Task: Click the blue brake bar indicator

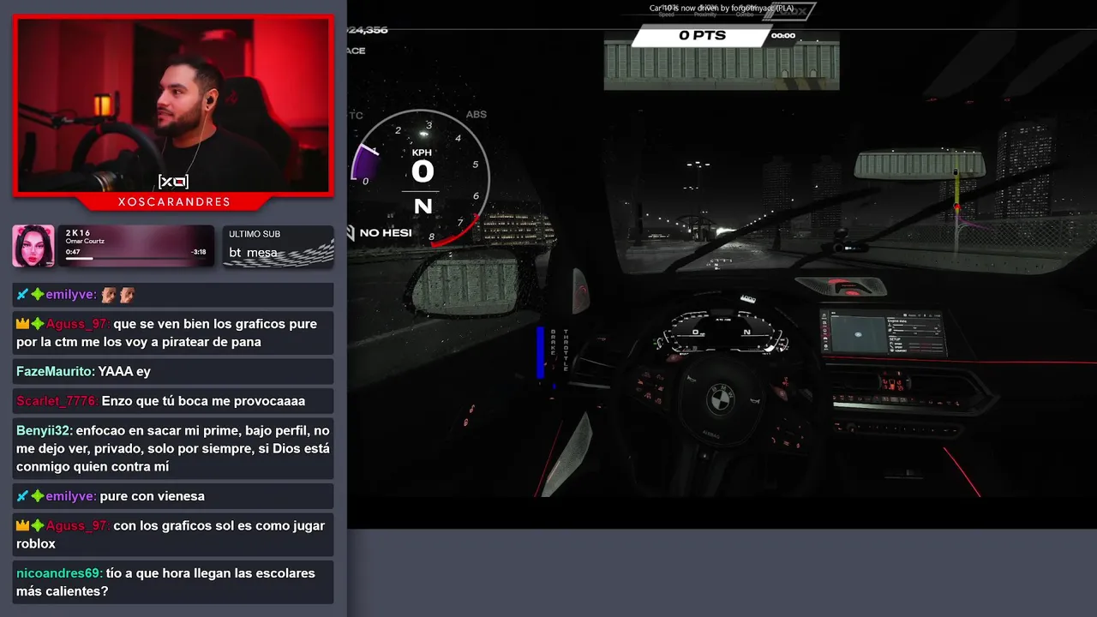Action: 541,352
